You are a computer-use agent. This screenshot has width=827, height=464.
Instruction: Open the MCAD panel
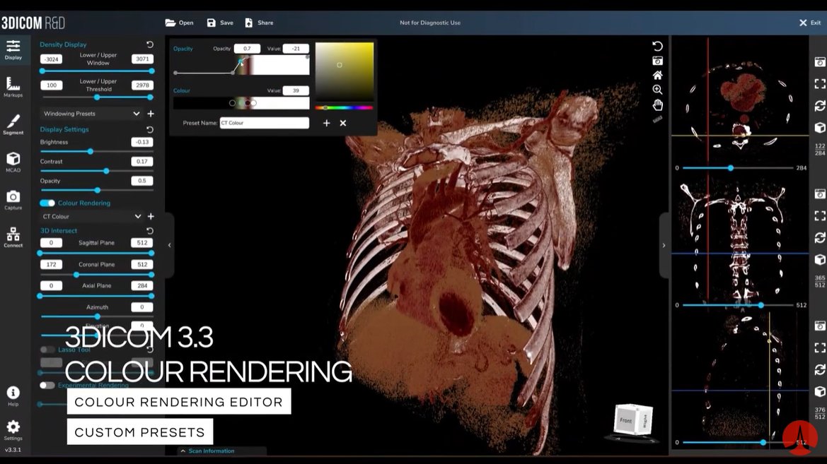tap(13, 161)
